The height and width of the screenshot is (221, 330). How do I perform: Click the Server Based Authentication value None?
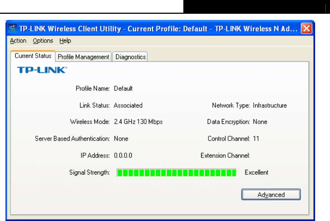click(121, 139)
